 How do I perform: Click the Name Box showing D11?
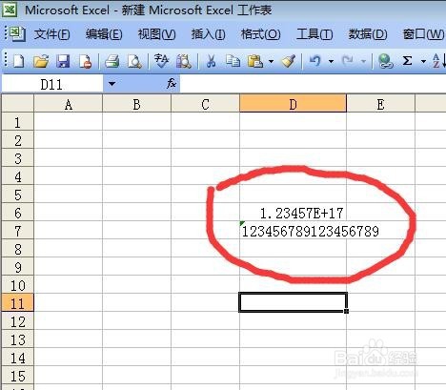click(52, 84)
